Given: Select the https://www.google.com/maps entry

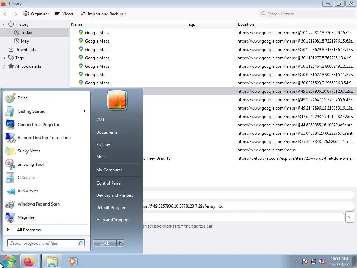Looking at the screenshot, I should 250,150.
